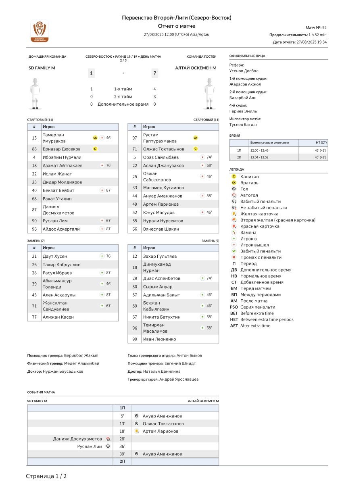Click the Автогол icon in the legend

pos(234,195)
